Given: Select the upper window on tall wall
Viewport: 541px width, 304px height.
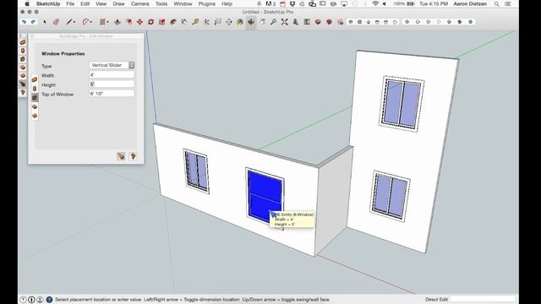Looking at the screenshot, I should [402, 103].
